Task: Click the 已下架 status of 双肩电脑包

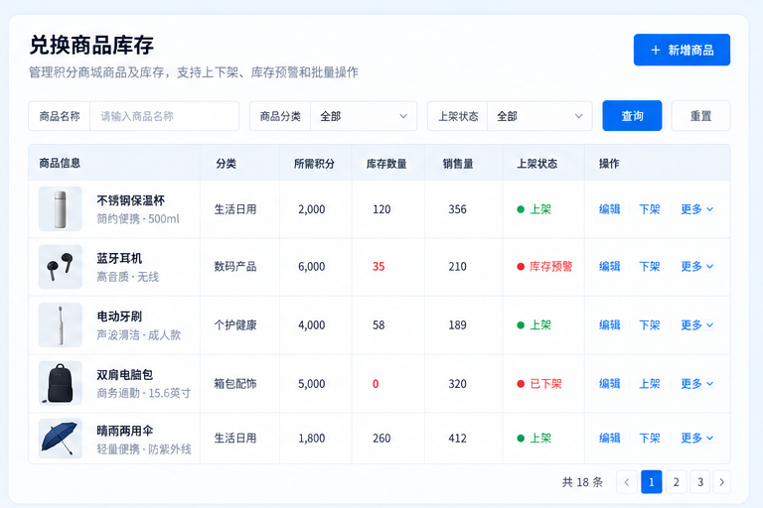Action: pyautogui.click(x=539, y=384)
